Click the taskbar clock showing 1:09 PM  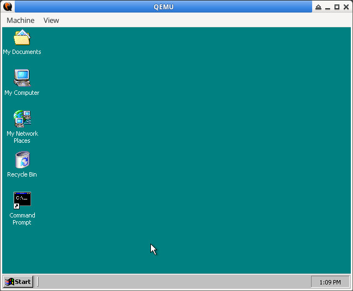pyautogui.click(x=330, y=282)
